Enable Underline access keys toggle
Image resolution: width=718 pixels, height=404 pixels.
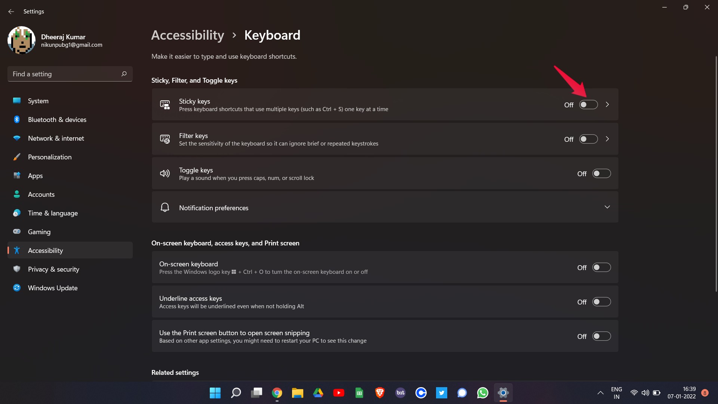coord(601,302)
